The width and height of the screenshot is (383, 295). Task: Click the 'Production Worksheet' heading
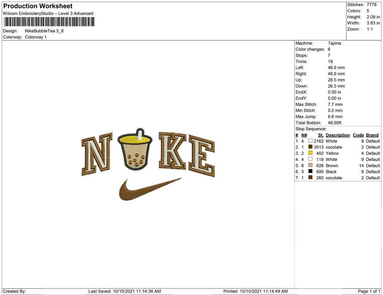click(38, 6)
